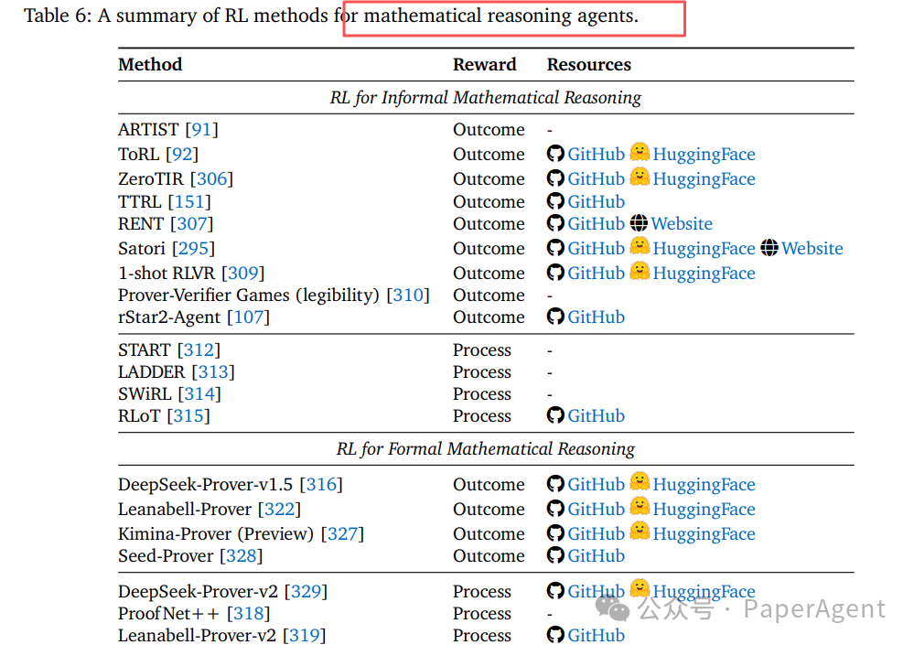Image resolution: width=914 pixels, height=645 pixels.
Task: Click the GitHub octocat icon in the Satori row
Action: click(555, 248)
